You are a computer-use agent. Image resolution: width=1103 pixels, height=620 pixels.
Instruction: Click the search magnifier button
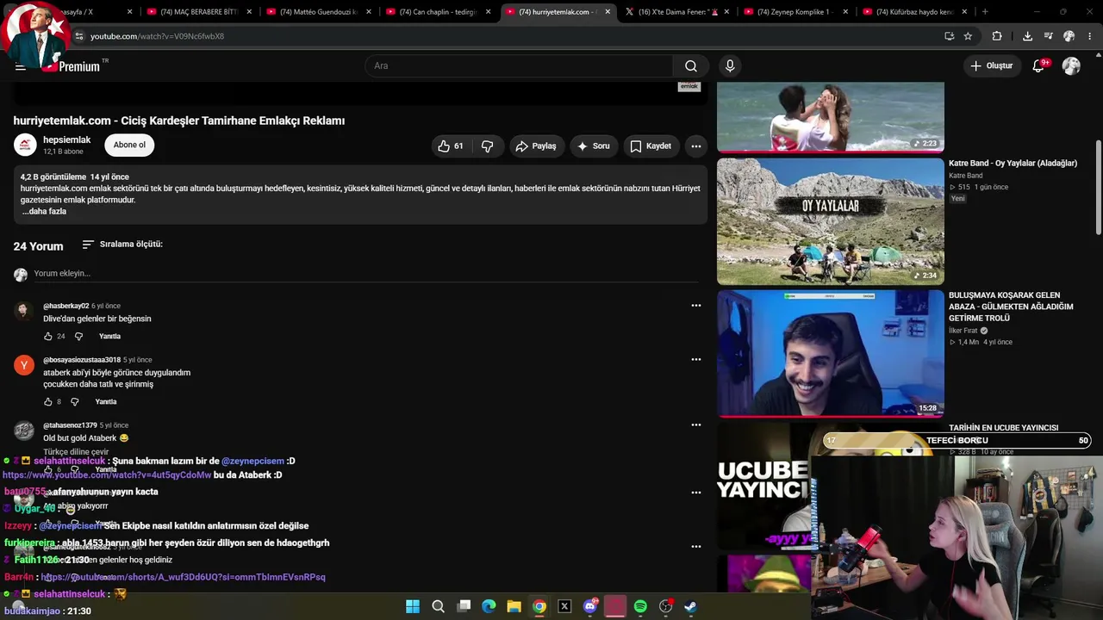(x=691, y=66)
